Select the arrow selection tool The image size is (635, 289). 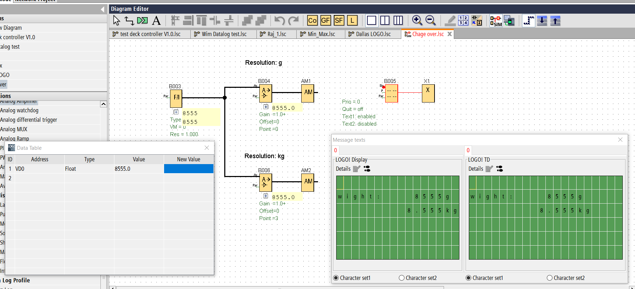click(x=117, y=21)
